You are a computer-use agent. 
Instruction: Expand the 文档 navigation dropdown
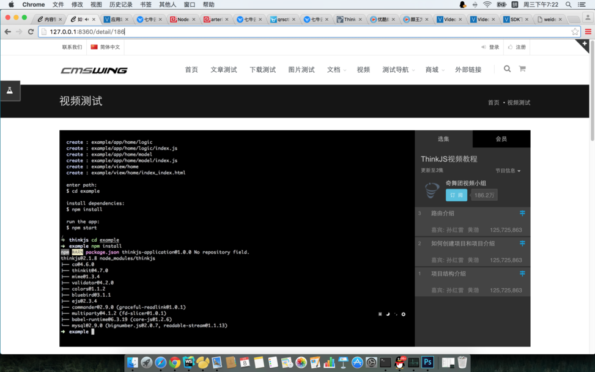pyautogui.click(x=336, y=70)
